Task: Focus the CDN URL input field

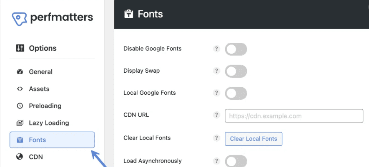Action: 294,115
